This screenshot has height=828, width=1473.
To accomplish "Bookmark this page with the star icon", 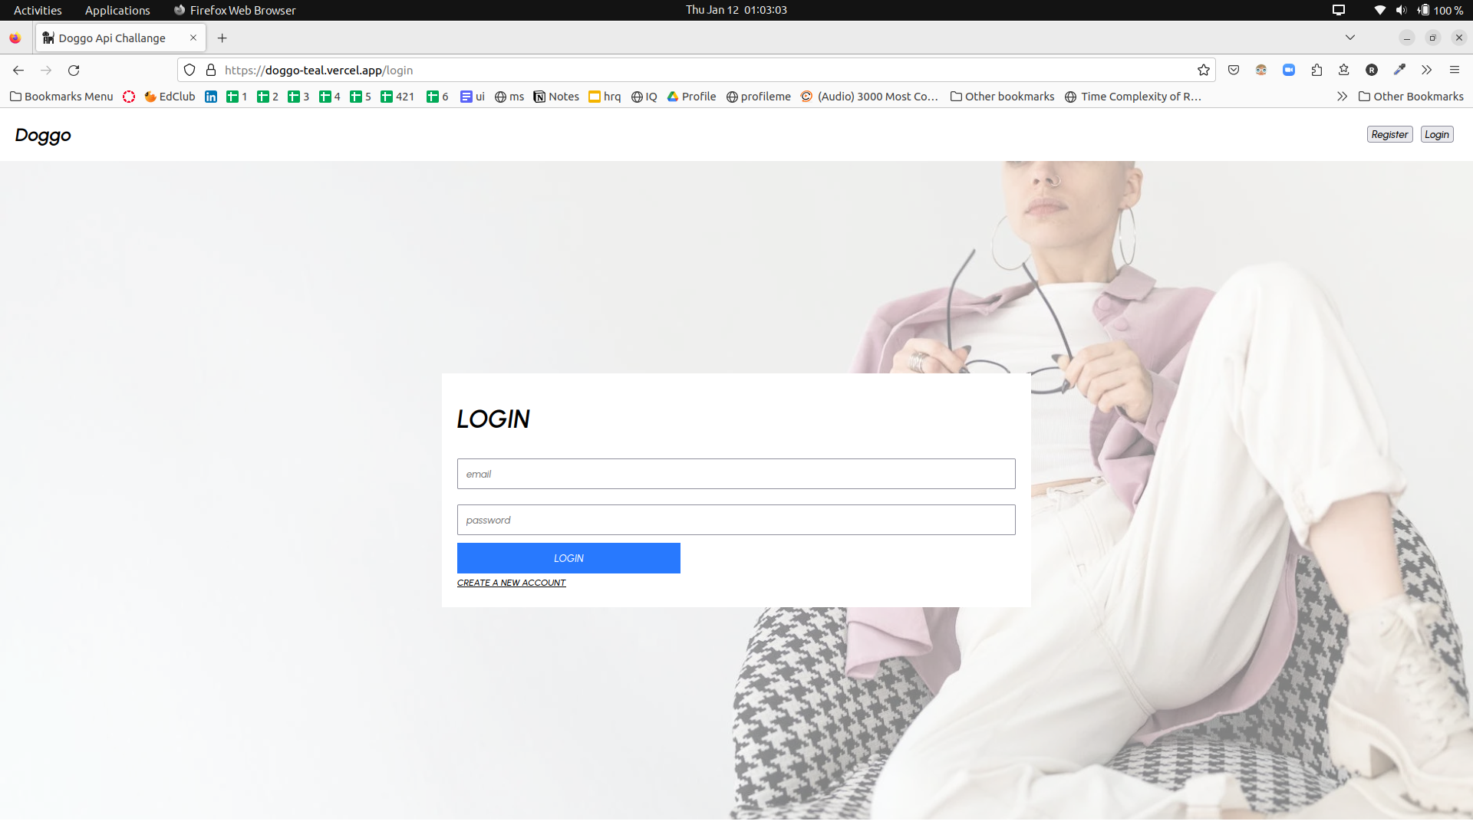I will coord(1204,70).
